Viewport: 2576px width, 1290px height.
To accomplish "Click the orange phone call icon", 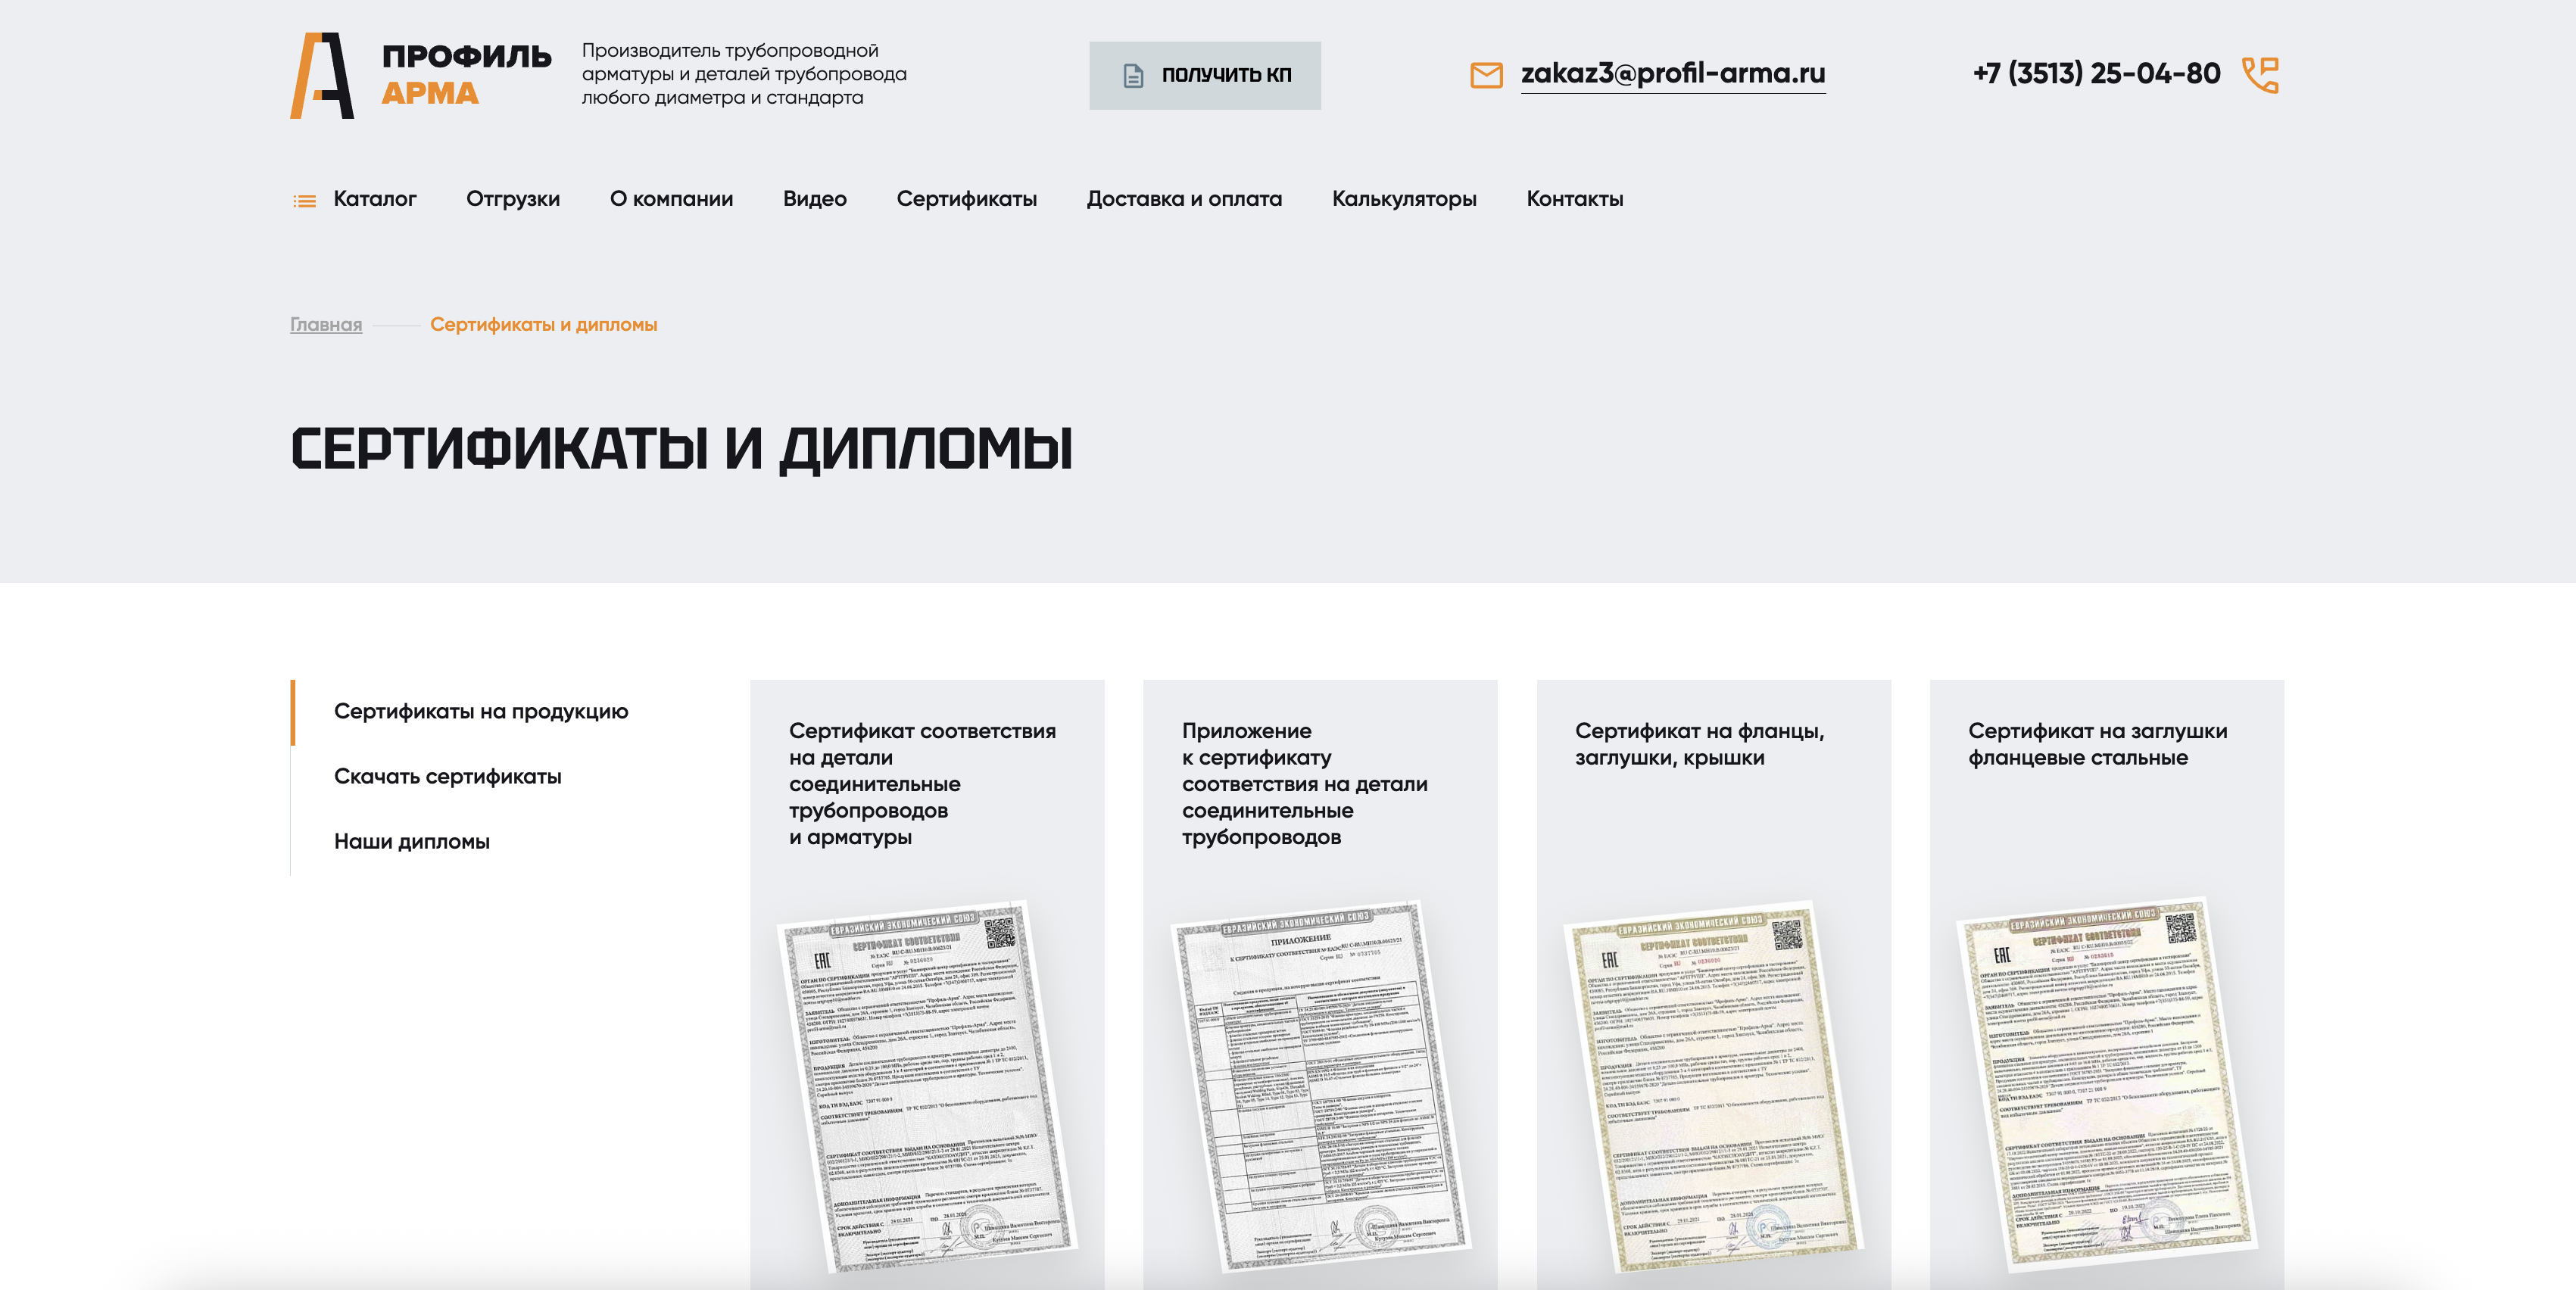I will point(2259,75).
